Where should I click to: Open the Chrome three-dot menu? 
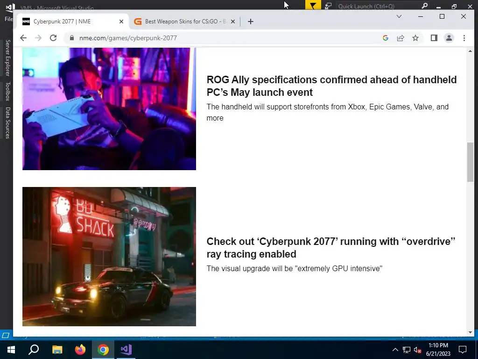(464, 38)
